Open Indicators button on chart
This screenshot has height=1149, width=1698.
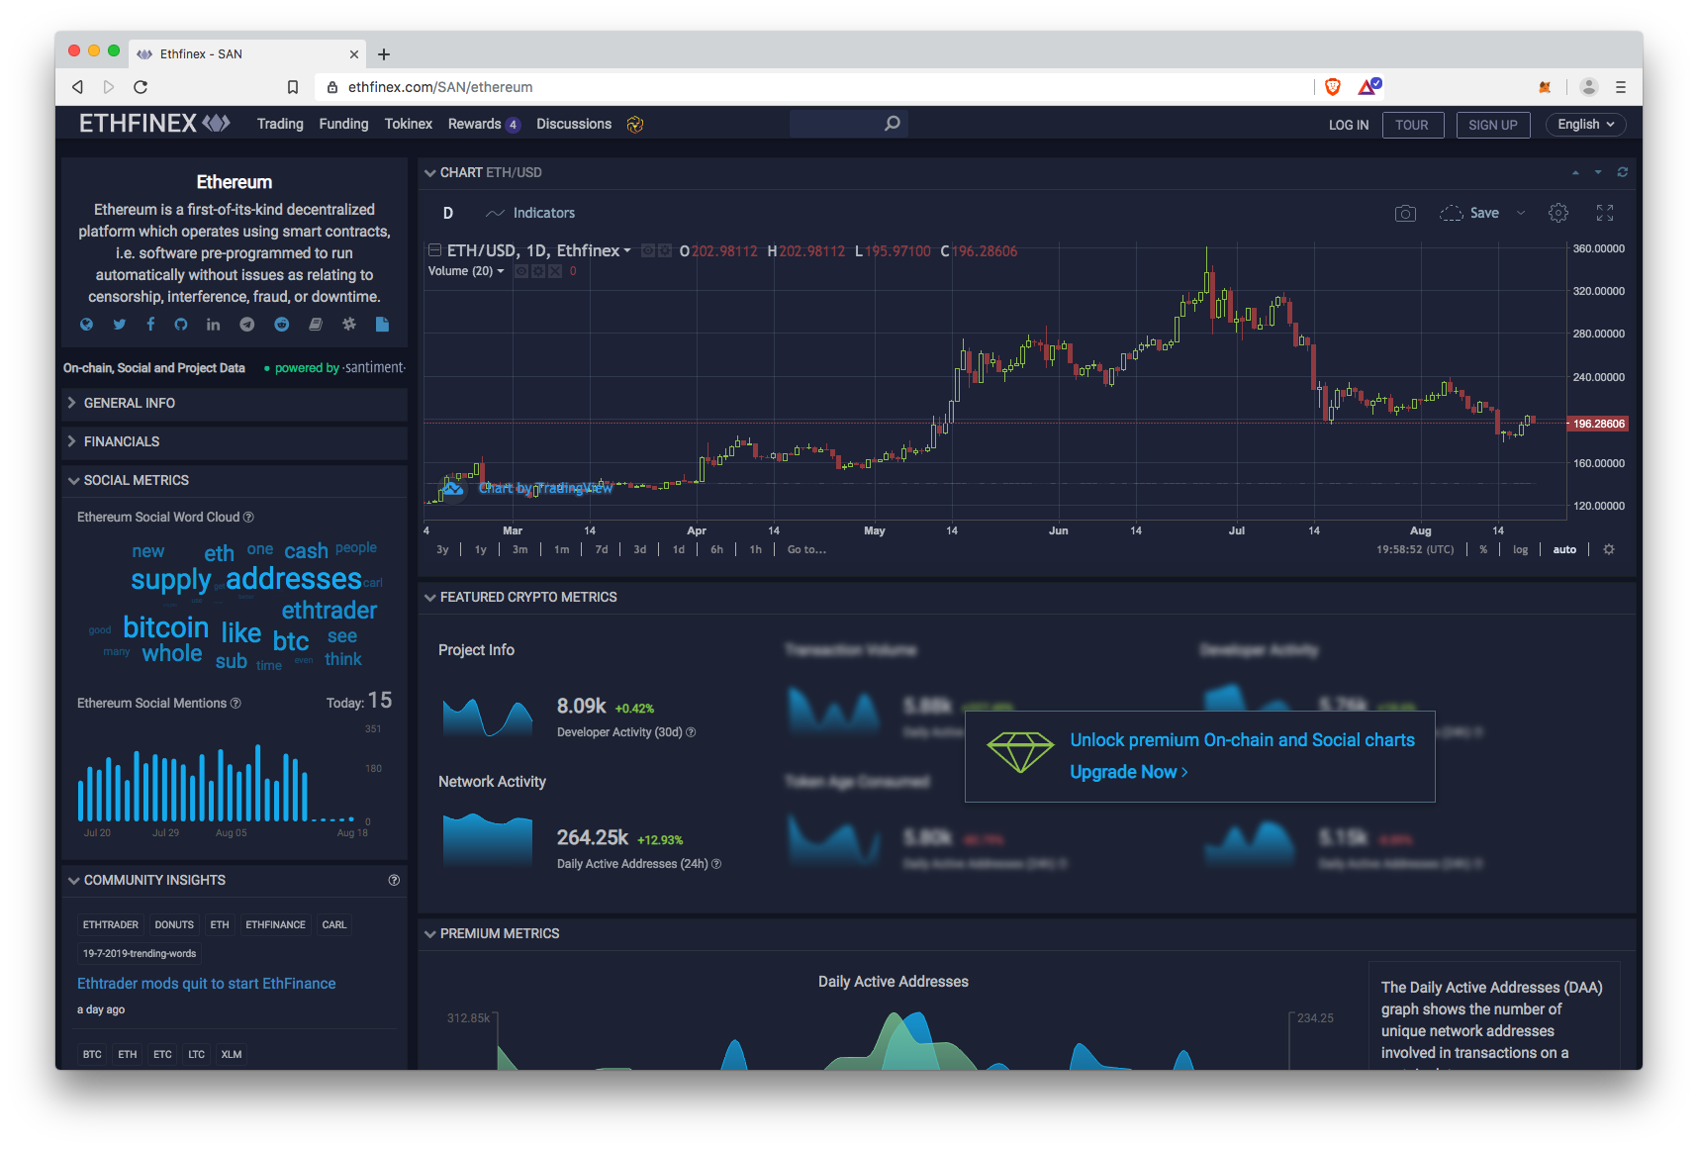(x=530, y=213)
